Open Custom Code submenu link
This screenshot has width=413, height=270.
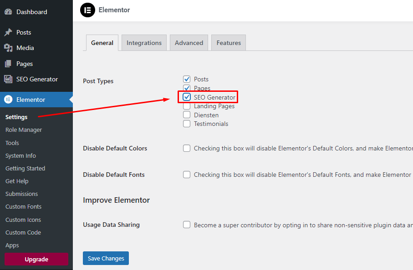pos(23,232)
